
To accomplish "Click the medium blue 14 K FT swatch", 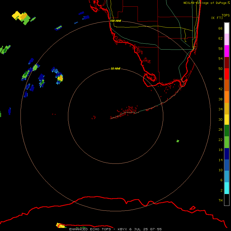I will pos(227,165).
